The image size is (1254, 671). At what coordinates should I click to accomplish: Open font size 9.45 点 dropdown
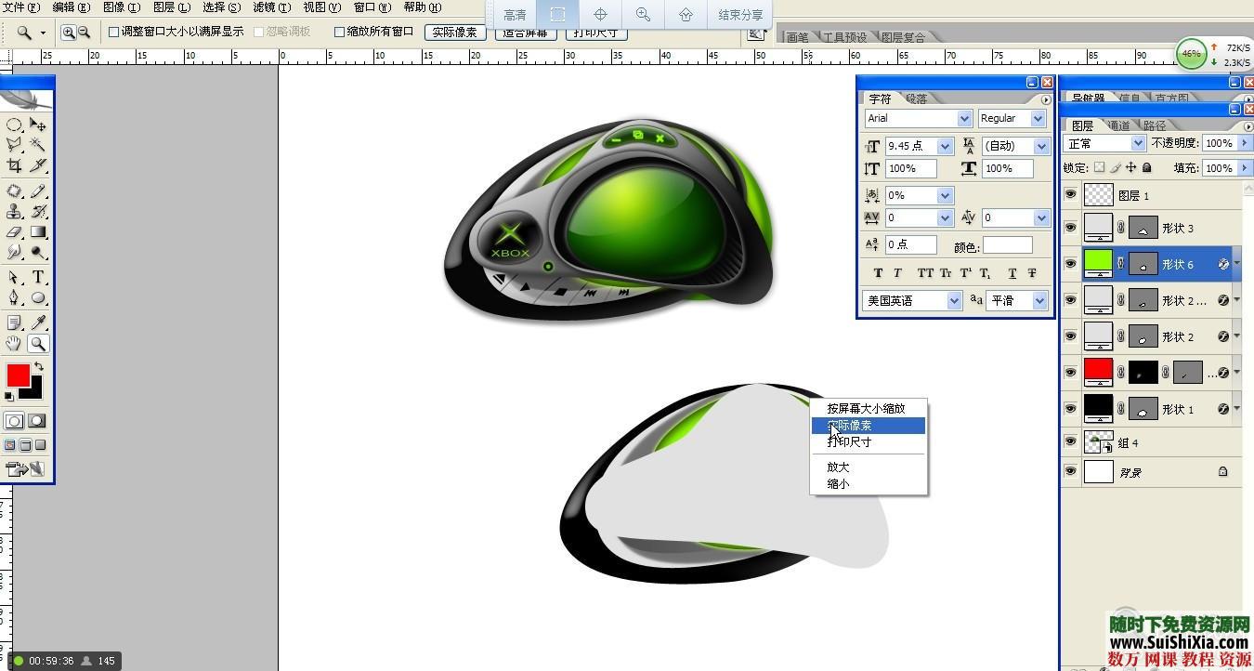(945, 146)
